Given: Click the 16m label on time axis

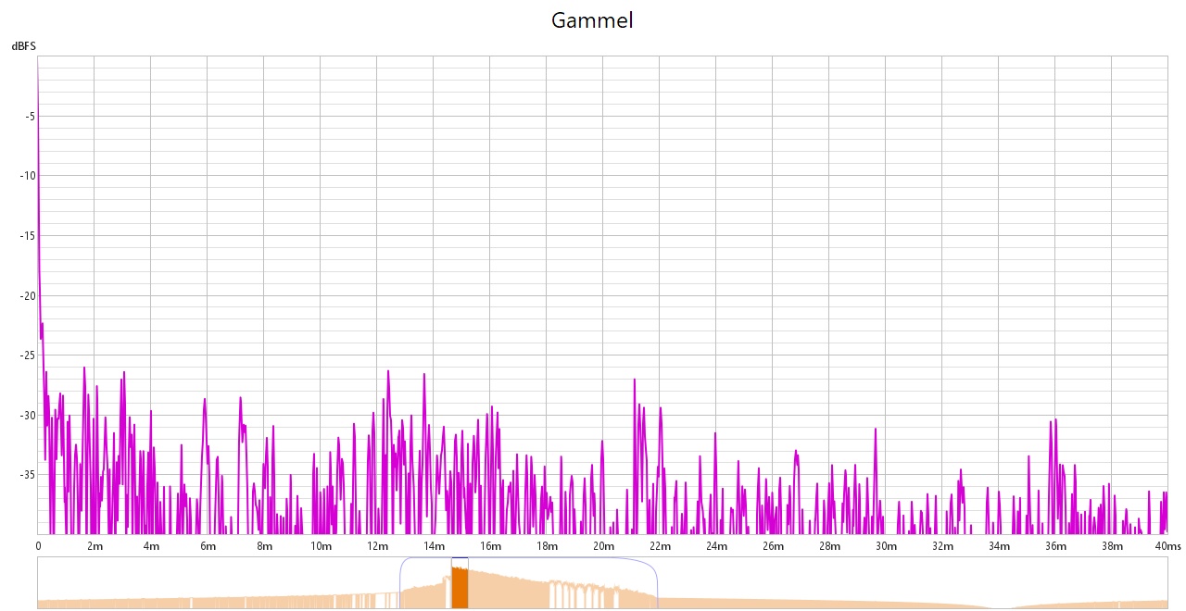Looking at the screenshot, I should pyautogui.click(x=490, y=546).
